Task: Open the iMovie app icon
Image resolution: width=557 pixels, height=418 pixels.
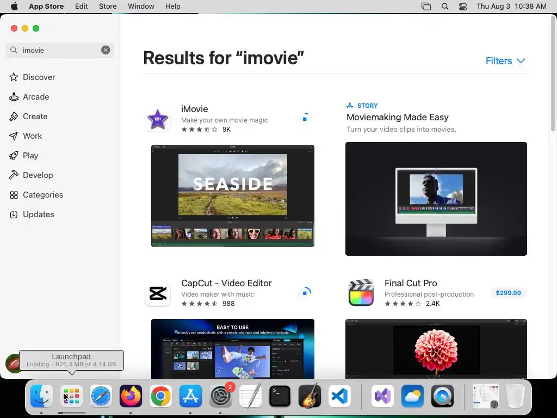Action: [158, 119]
